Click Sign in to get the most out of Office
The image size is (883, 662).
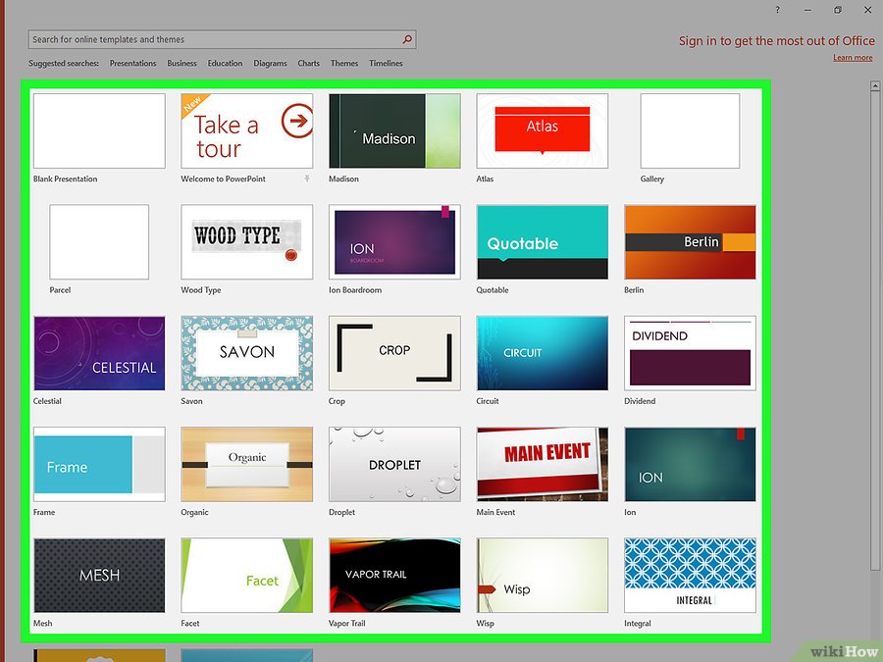[776, 41]
